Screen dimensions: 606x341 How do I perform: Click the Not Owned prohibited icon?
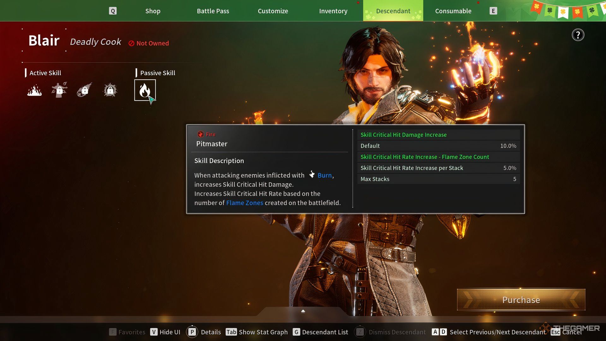(x=131, y=43)
